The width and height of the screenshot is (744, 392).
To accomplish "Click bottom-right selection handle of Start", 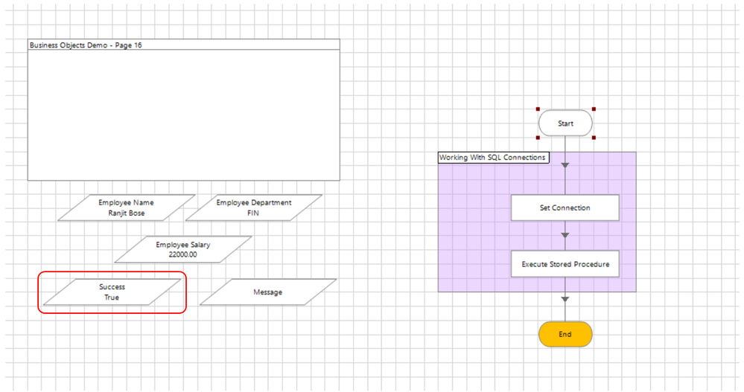I will [594, 138].
